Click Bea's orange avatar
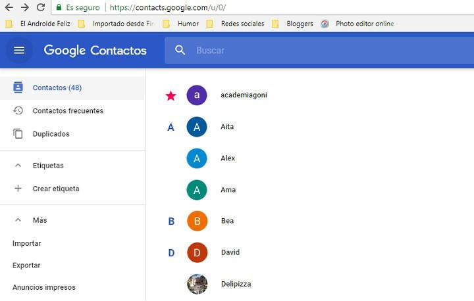 pos(197,221)
